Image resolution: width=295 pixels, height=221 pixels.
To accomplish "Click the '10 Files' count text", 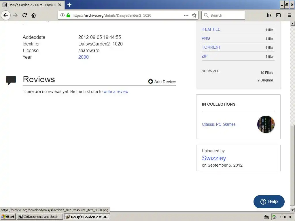I will 266,73.
